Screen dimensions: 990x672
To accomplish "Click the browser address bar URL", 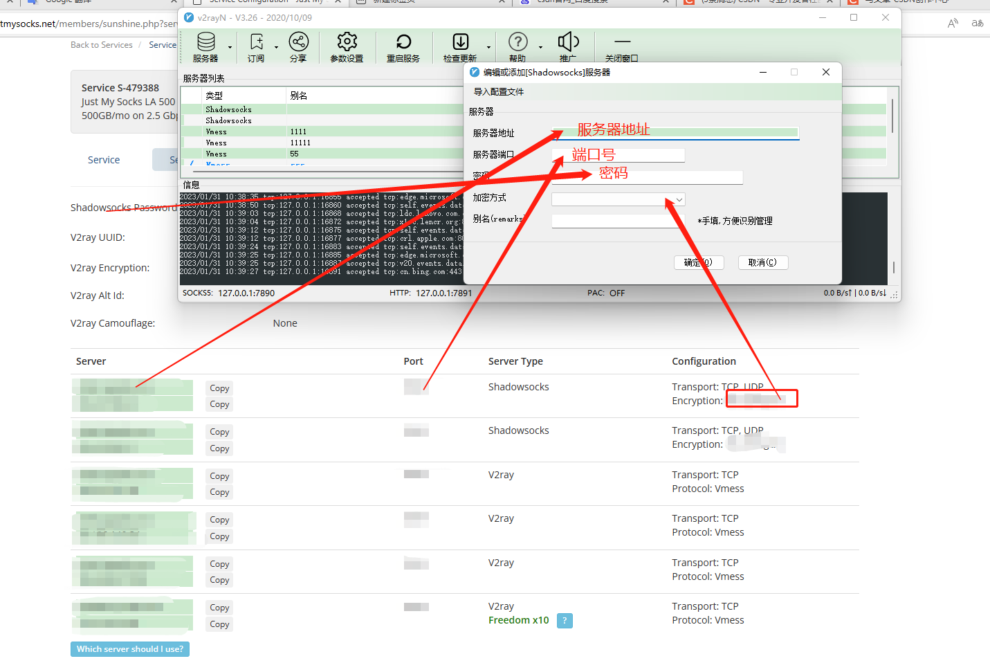I will tap(89, 24).
